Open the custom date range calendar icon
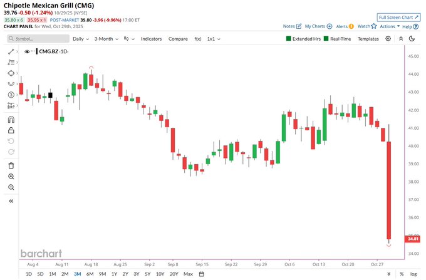The width and height of the screenshot is (426, 280). [x=201, y=274]
